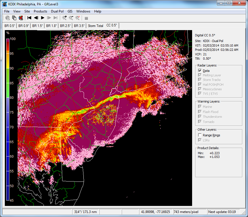Toggle the LSRs checkbox
This screenshot has height=217, width=248.
pos(200,140)
